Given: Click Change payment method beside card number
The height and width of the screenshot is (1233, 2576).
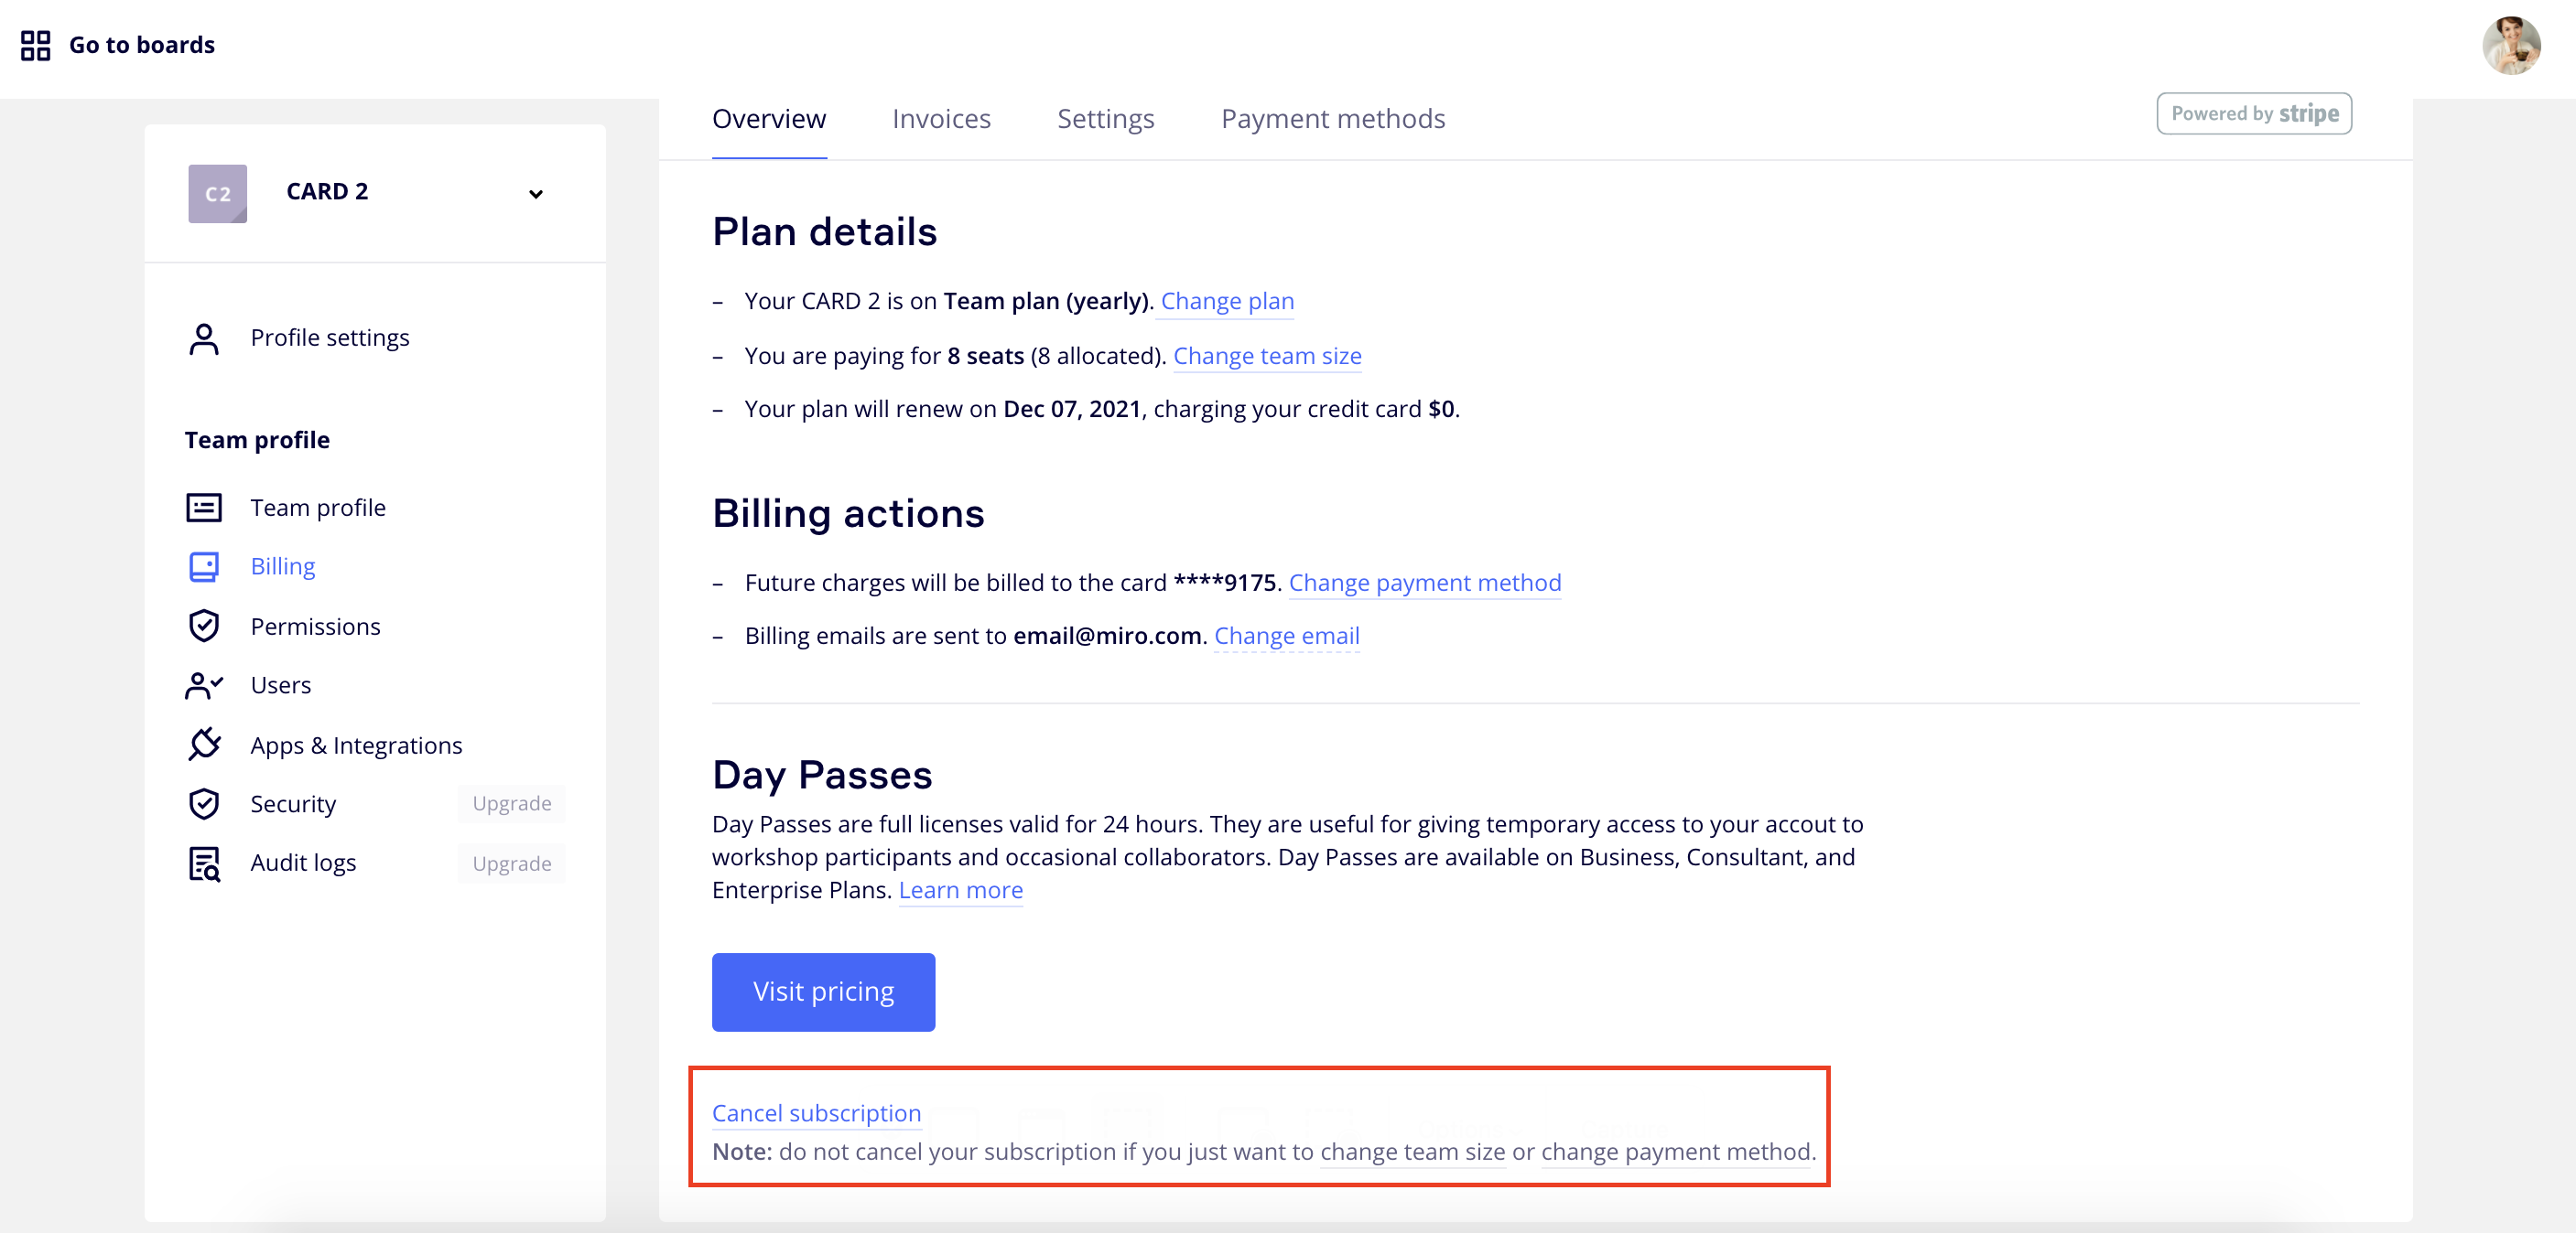Looking at the screenshot, I should click(x=1424, y=583).
